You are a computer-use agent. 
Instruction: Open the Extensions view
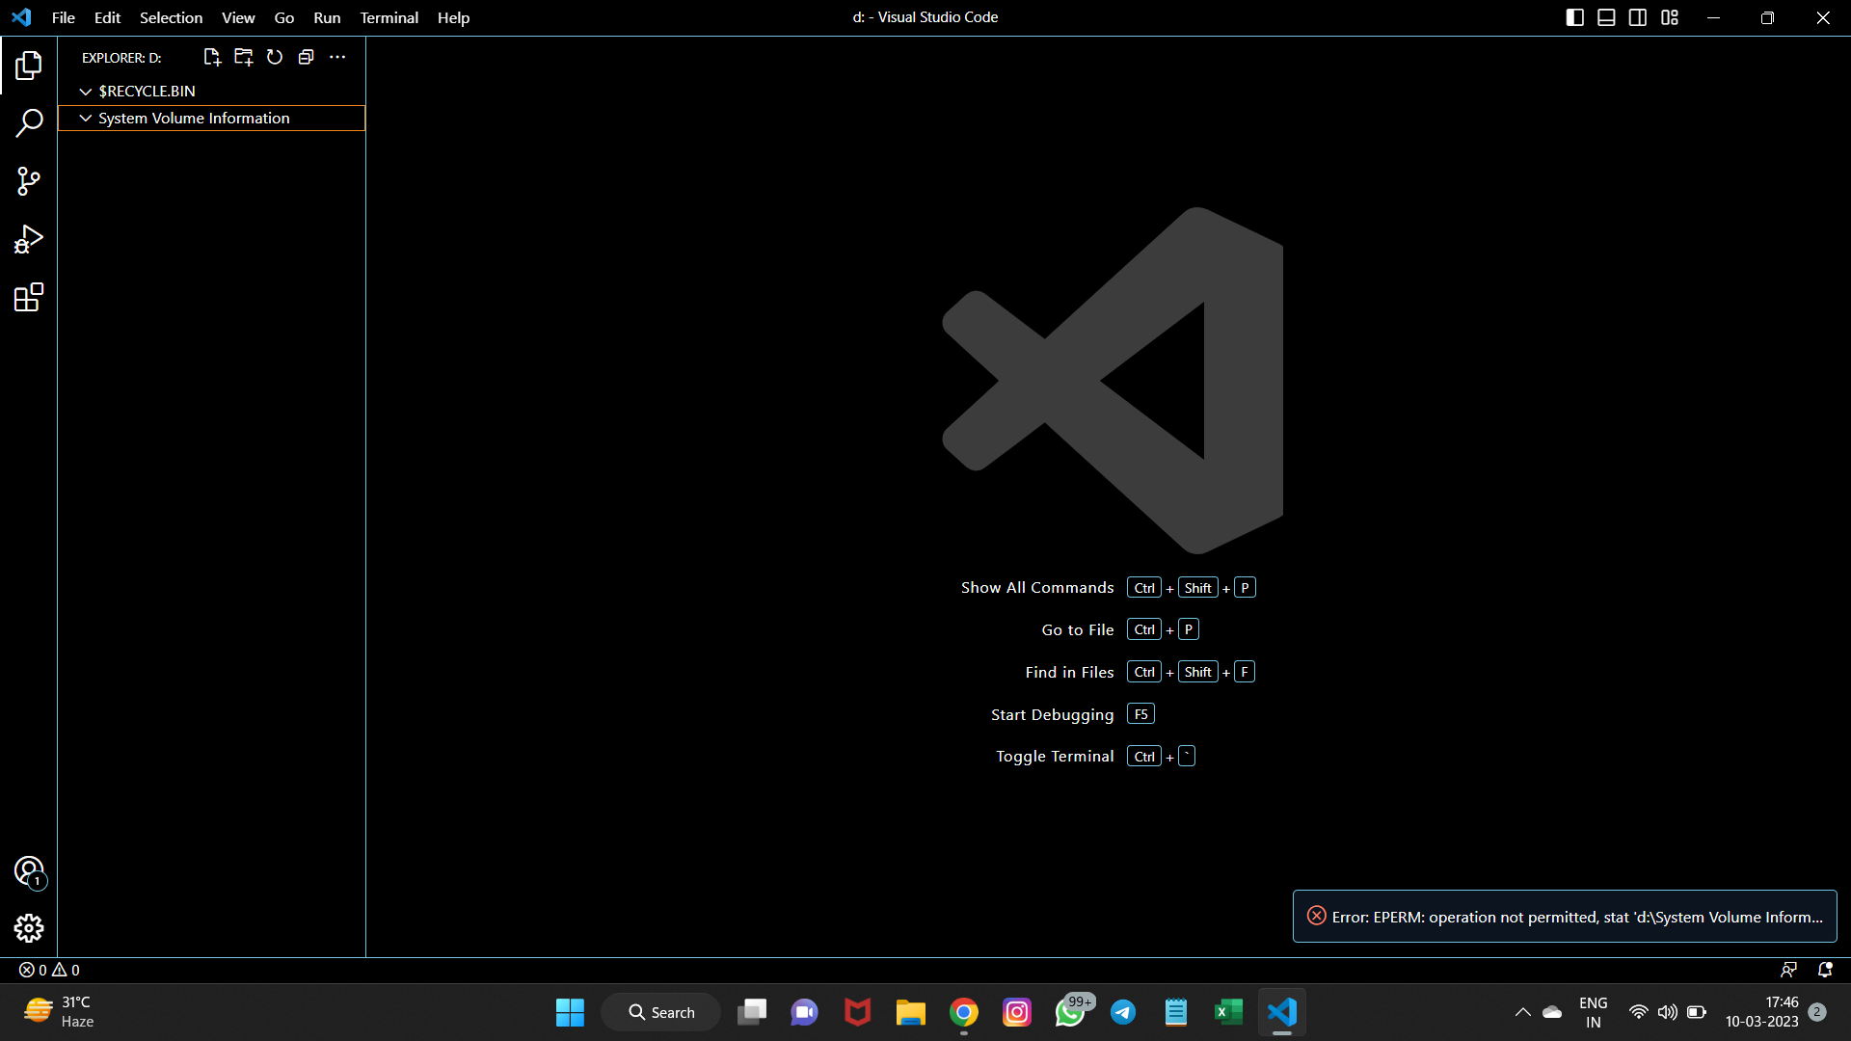pos(29,298)
